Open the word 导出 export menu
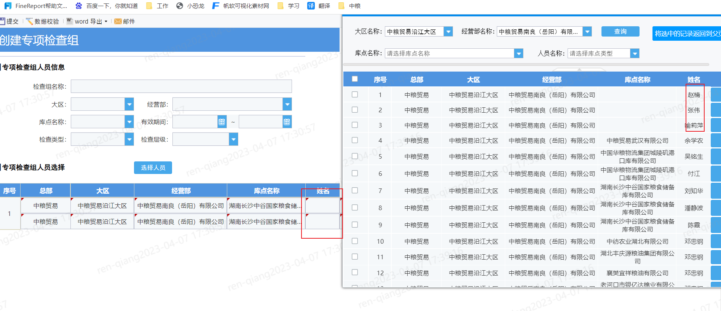 (x=87, y=21)
